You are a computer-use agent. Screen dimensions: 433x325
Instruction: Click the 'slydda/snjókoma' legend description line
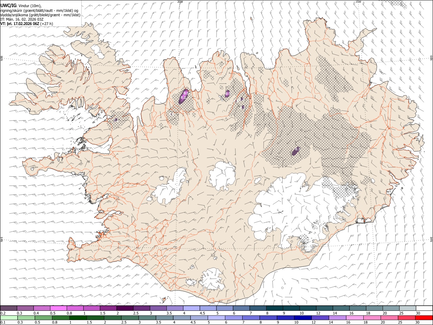coord(40,15)
